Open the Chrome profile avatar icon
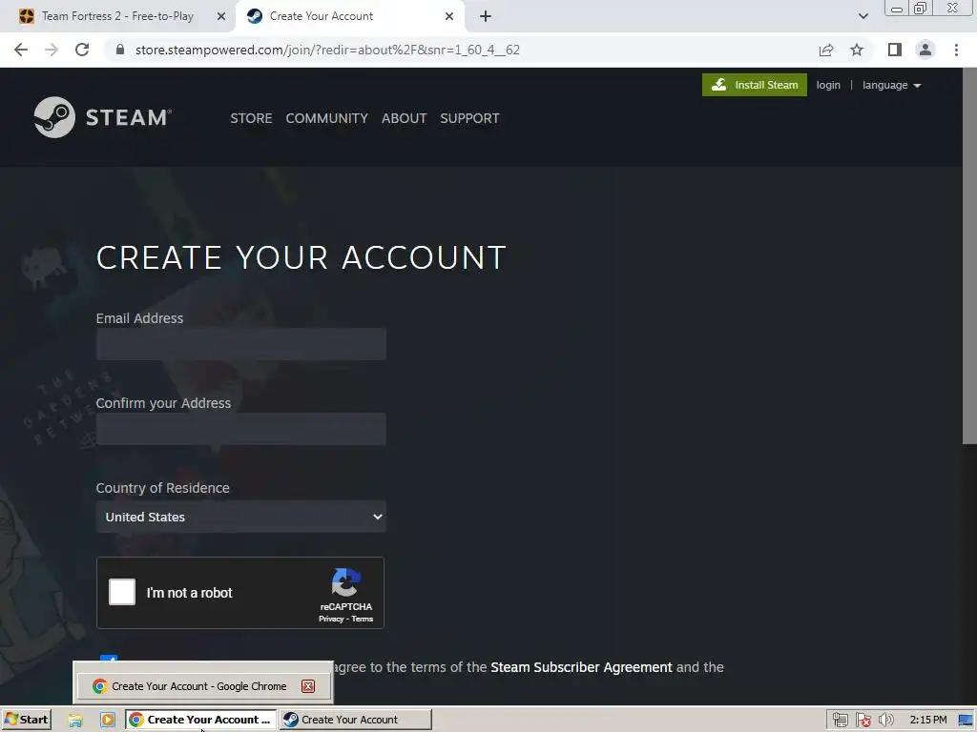 (925, 50)
